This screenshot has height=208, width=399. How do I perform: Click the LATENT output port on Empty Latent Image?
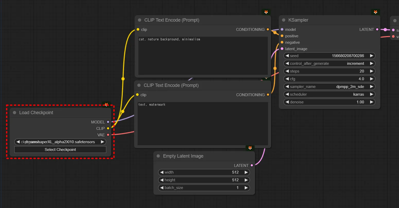click(x=252, y=166)
